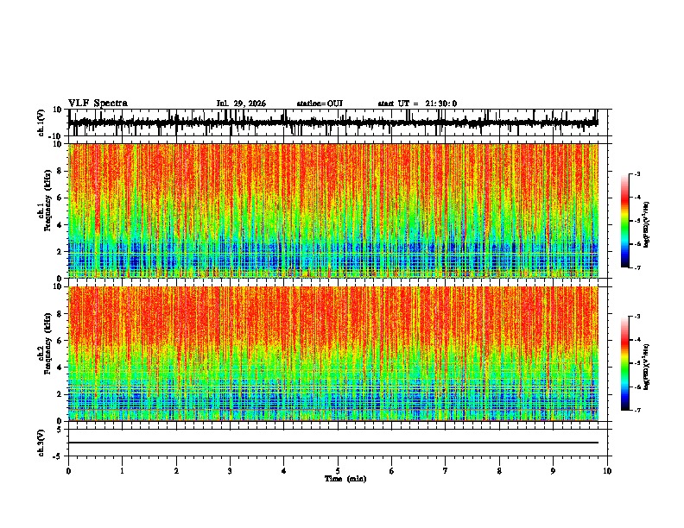Click the ch.1 frequency axis "4" tick label
The height and width of the screenshot is (528, 684).
(60, 225)
